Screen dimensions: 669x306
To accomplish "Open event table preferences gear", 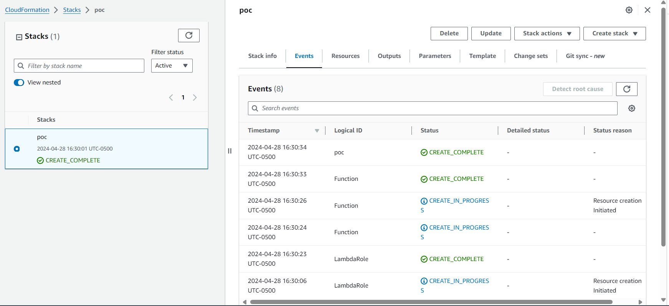I will [632, 108].
